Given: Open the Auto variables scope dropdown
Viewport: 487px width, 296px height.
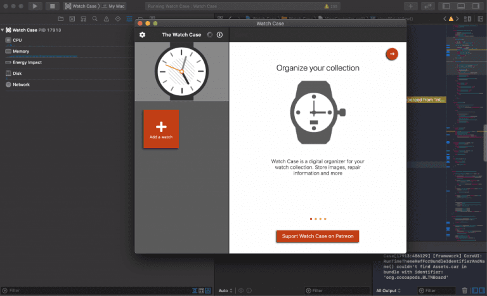Looking at the screenshot, I should click(x=224, y=290).
